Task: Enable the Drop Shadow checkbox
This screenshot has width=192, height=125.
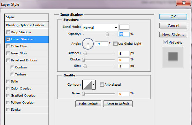Action: (8, 32)
